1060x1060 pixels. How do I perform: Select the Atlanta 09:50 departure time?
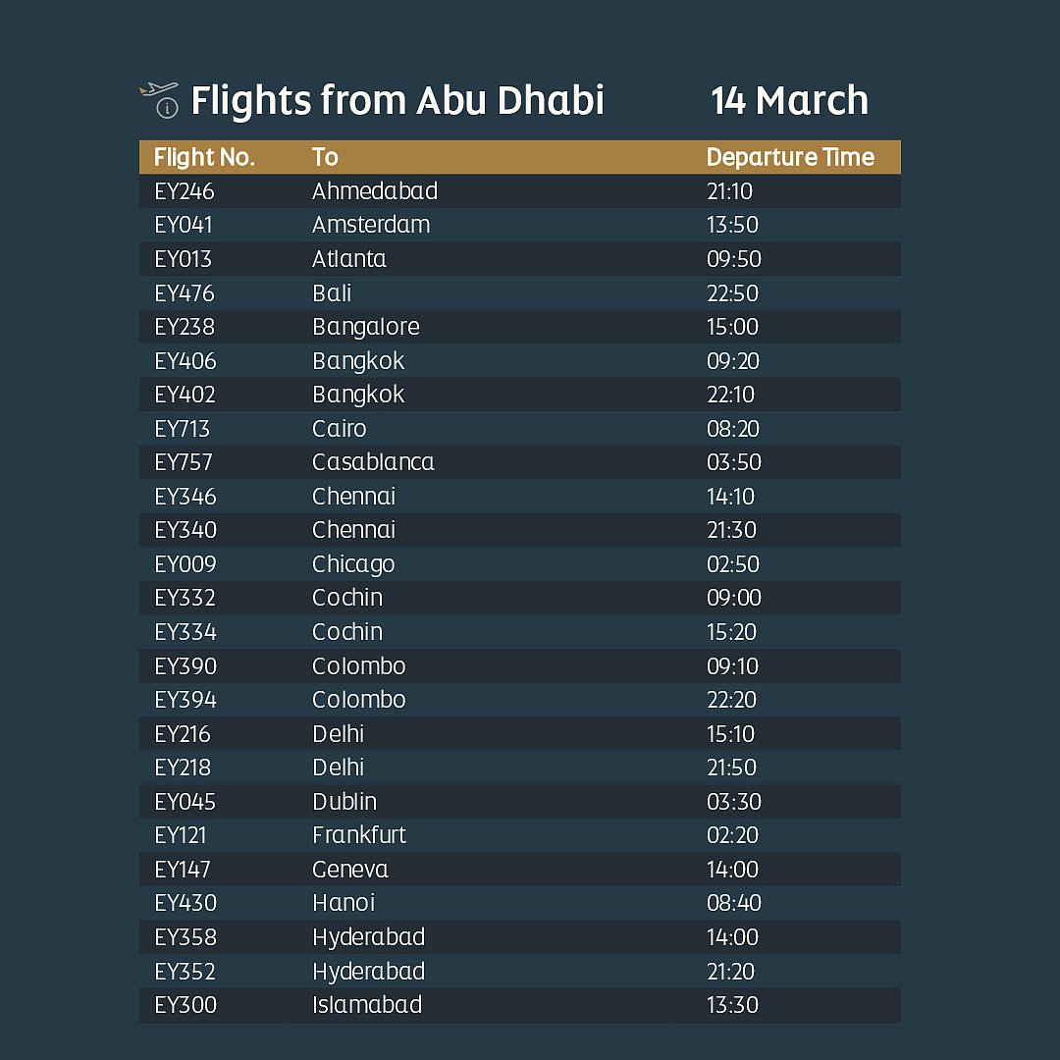pos(734,259)
